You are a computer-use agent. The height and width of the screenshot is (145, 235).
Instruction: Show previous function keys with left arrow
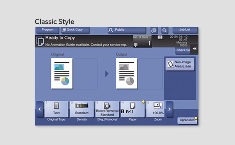click(x=40, y=109)
